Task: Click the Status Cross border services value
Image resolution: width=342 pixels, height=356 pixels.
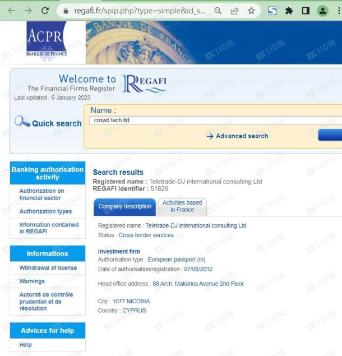Action: click(x=146, y=235)
